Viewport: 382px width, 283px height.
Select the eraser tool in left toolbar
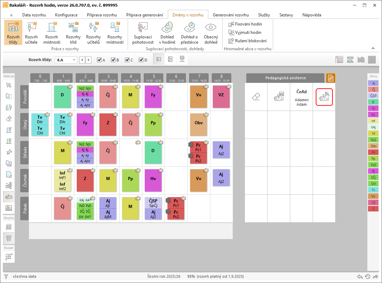(x=9, y=118)
